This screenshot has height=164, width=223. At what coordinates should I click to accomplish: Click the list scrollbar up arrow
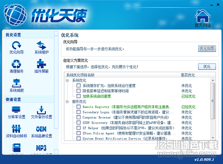click(213, 80)
